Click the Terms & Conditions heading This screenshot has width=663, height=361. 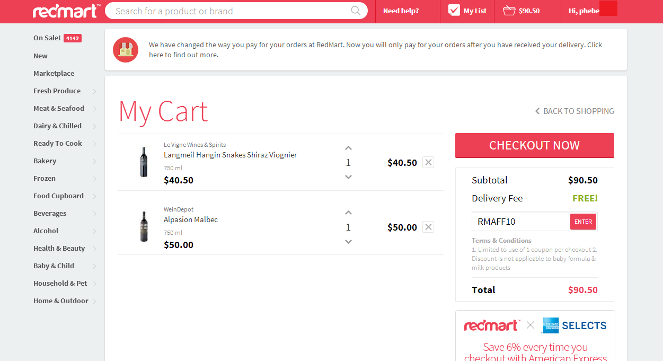[x=501, y=240]
